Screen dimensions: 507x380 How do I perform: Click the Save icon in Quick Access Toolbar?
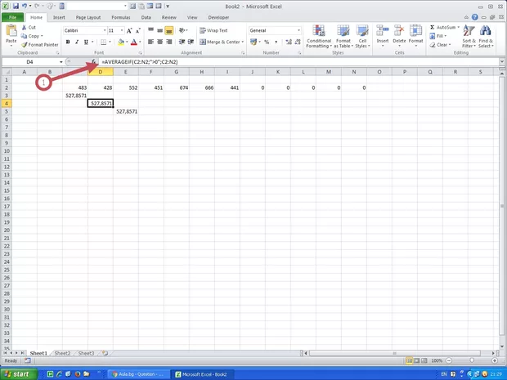coord(16,6)
